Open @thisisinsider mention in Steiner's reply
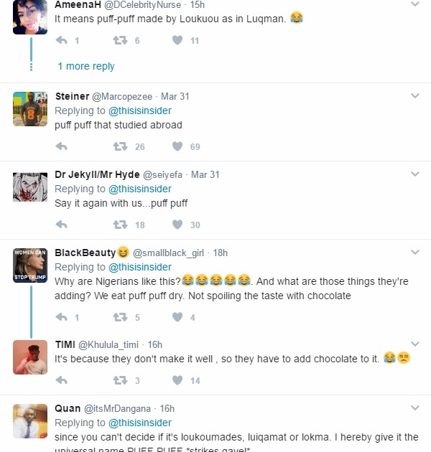 coord(140,110)
